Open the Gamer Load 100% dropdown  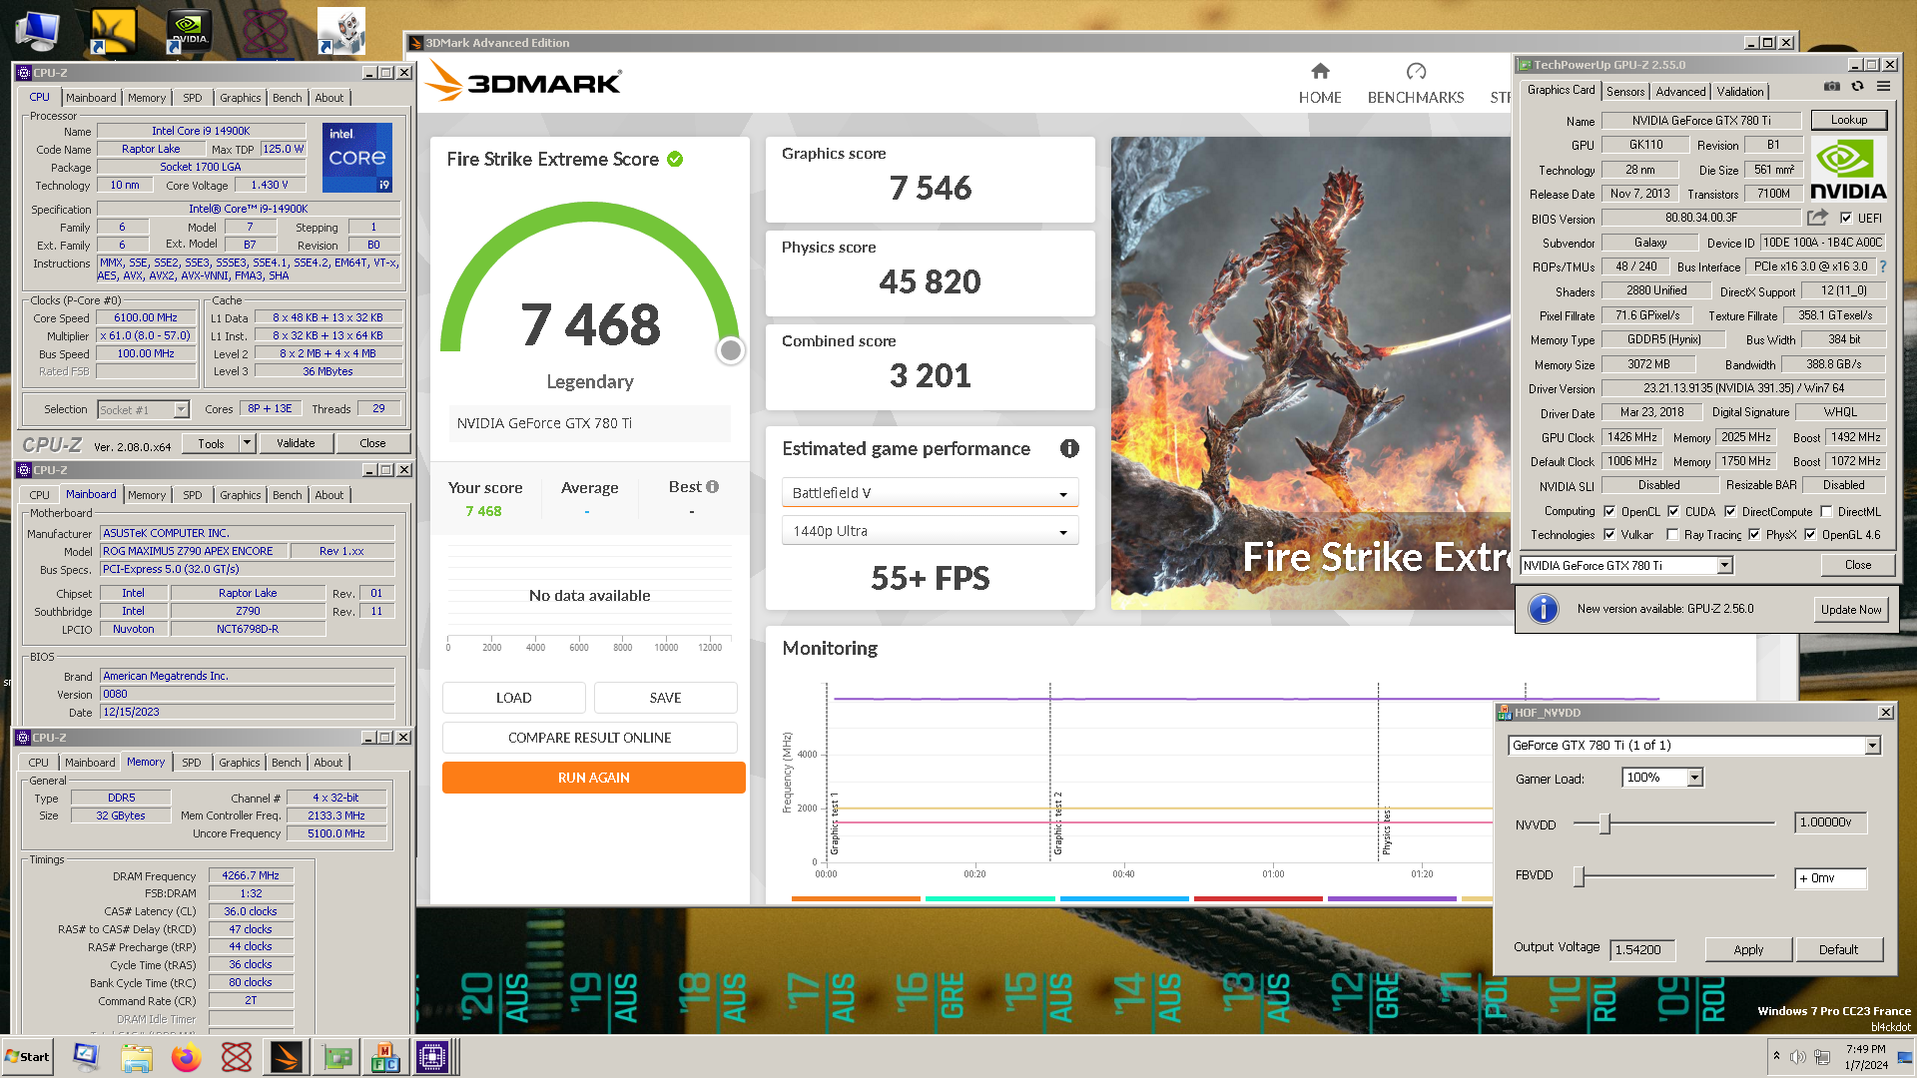coord(1662,778)
